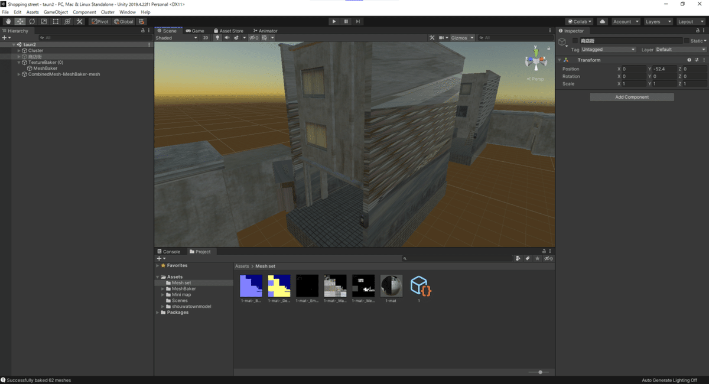Search by type icon in Project panel
709x384 pixels.
click(x=518, y=259)
